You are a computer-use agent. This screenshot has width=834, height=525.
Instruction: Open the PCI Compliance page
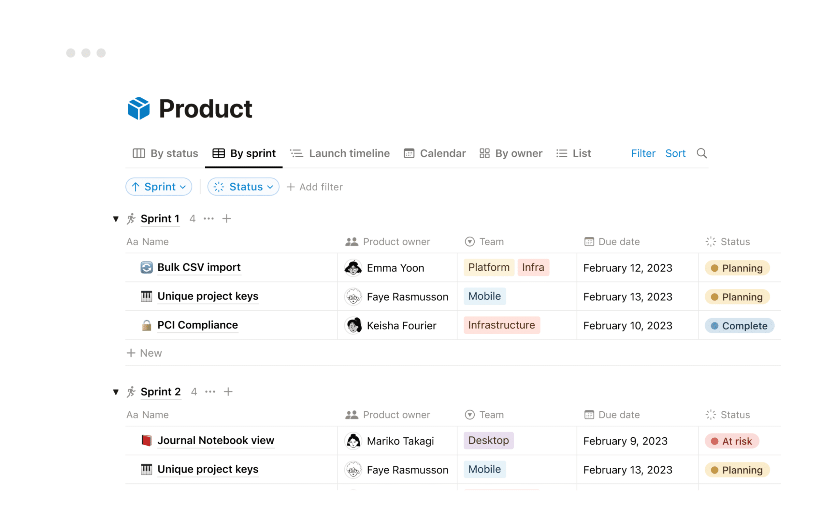click(x=197, y=325)
